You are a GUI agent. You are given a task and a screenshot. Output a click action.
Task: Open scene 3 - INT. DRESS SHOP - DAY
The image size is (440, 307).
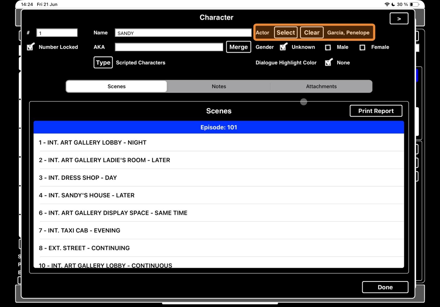(218, 178)
